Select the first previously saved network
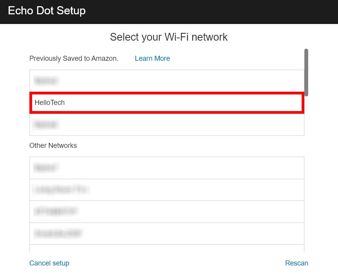338x274 pixels. click(x=166, y=80)
